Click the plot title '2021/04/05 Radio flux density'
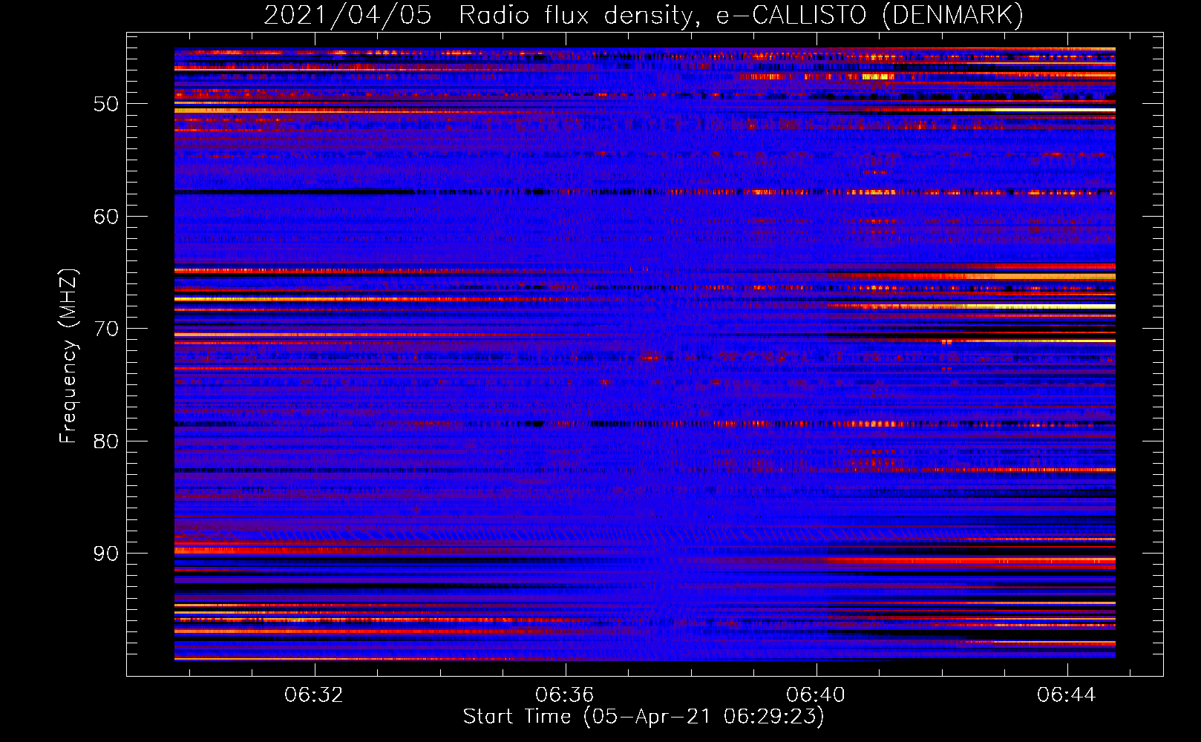This screenshot has width=1201, height=742. pos(644,15)
